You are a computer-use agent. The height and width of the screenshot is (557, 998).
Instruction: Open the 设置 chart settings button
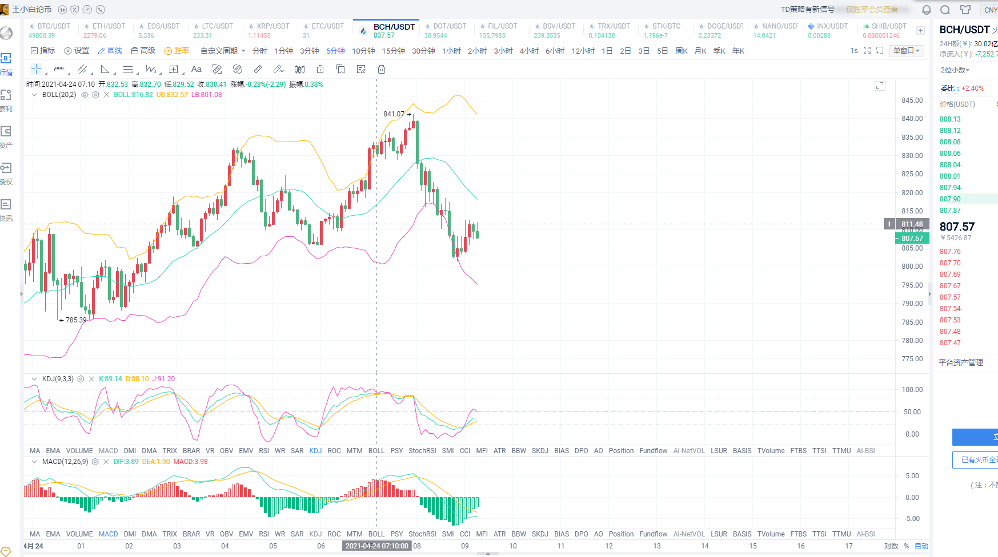pyautogui.click(x=77, y=51)
